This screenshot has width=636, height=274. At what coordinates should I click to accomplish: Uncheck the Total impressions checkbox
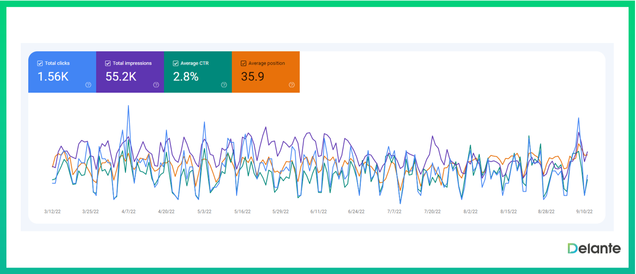pos(108,63)
